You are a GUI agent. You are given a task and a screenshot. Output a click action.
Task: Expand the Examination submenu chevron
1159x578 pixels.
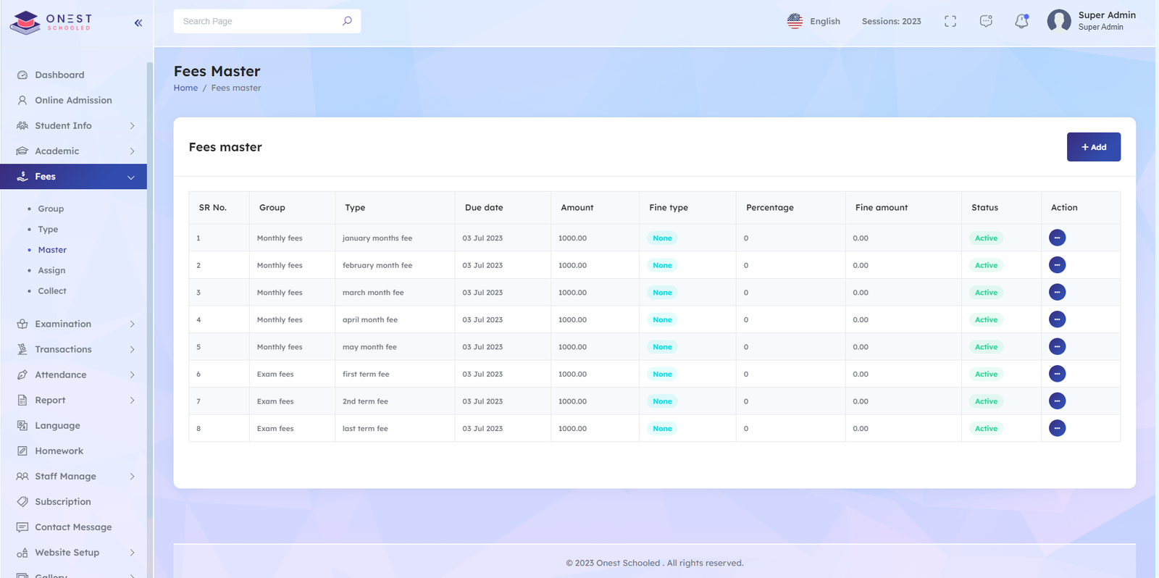(x=132, y=324)
